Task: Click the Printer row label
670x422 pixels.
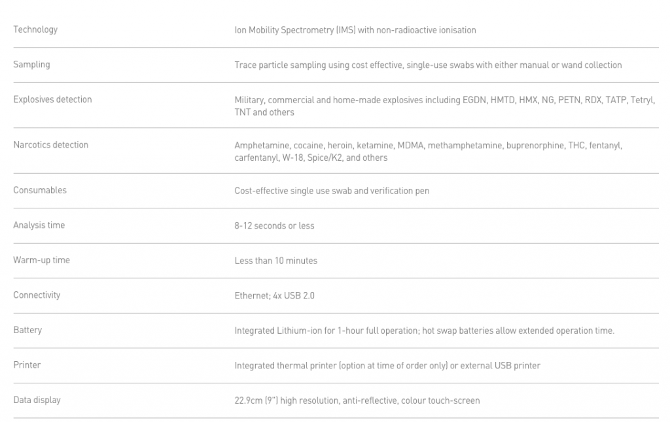Action: [27, 365]
